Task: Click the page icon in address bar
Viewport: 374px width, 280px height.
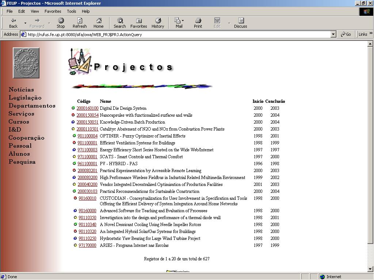Action: [23, 34]
